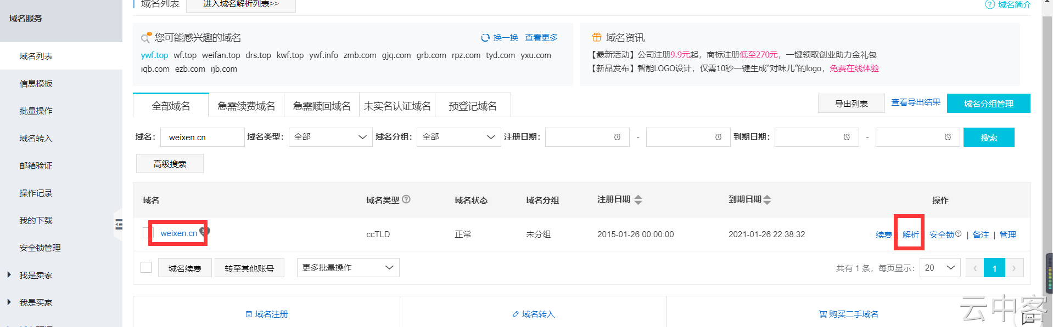Expand the 更多批量操作 dropdown

click(348, 267)
